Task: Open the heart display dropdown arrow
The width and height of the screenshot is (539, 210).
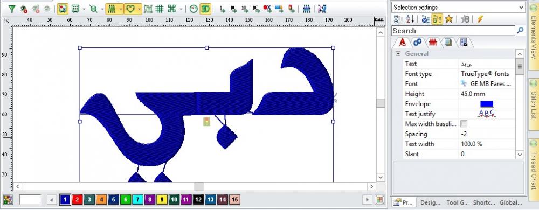Action: pyautogui.click(x=139, y=9)
